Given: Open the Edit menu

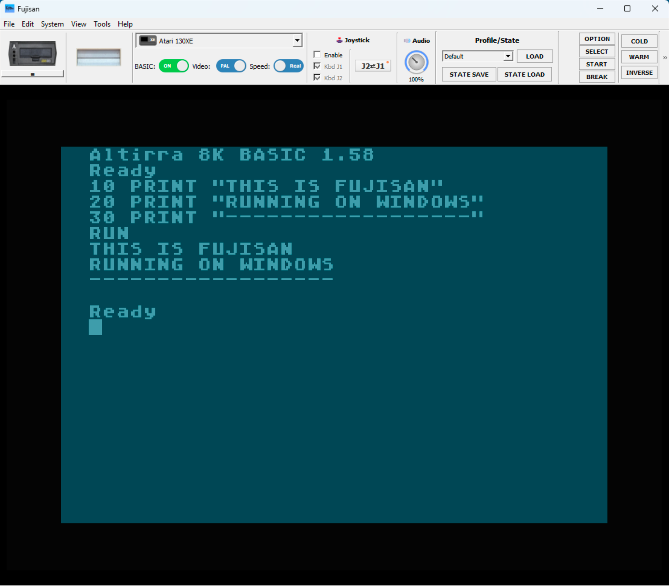Looking at the screenshot, I should pyautogui.click(x=28, y=24).
